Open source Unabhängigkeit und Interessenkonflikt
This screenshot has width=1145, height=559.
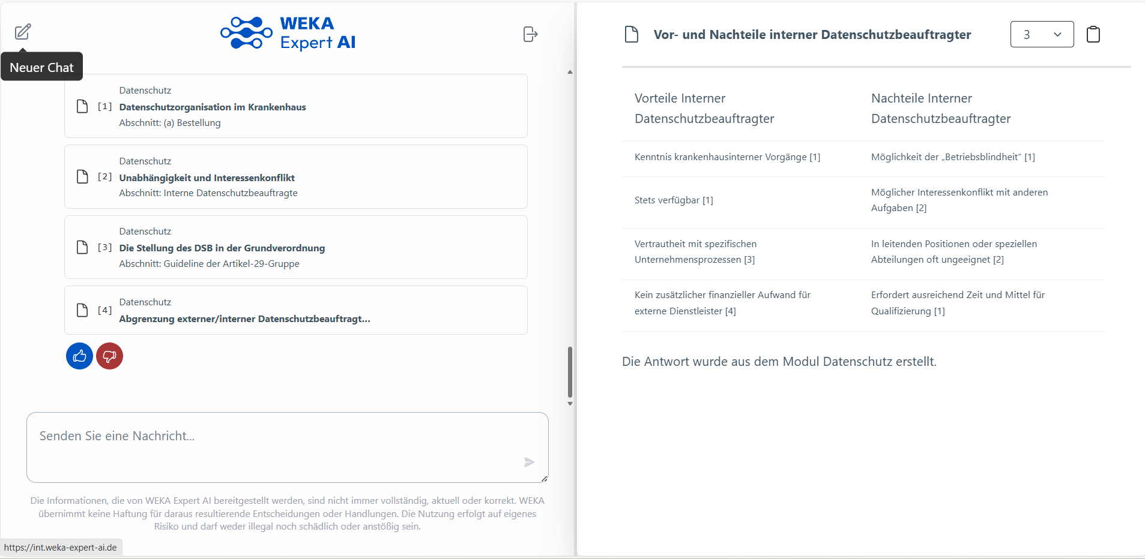click(207, 178)
